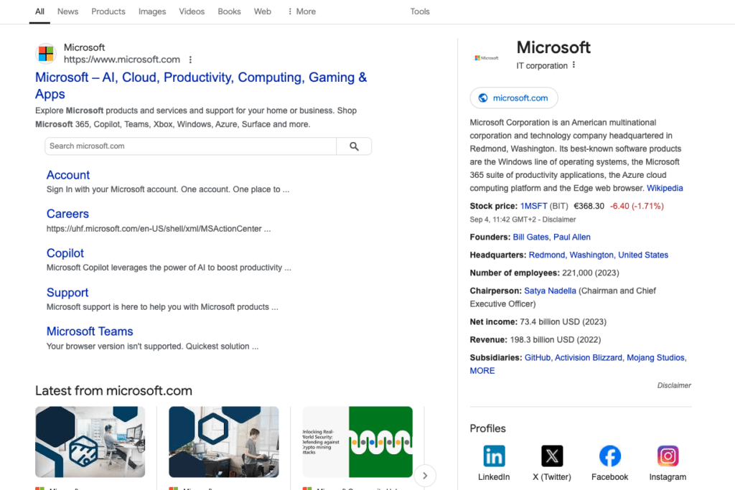
Task: Open the three-dot menu beside microsoft.com URL
Action: point(190,60)
